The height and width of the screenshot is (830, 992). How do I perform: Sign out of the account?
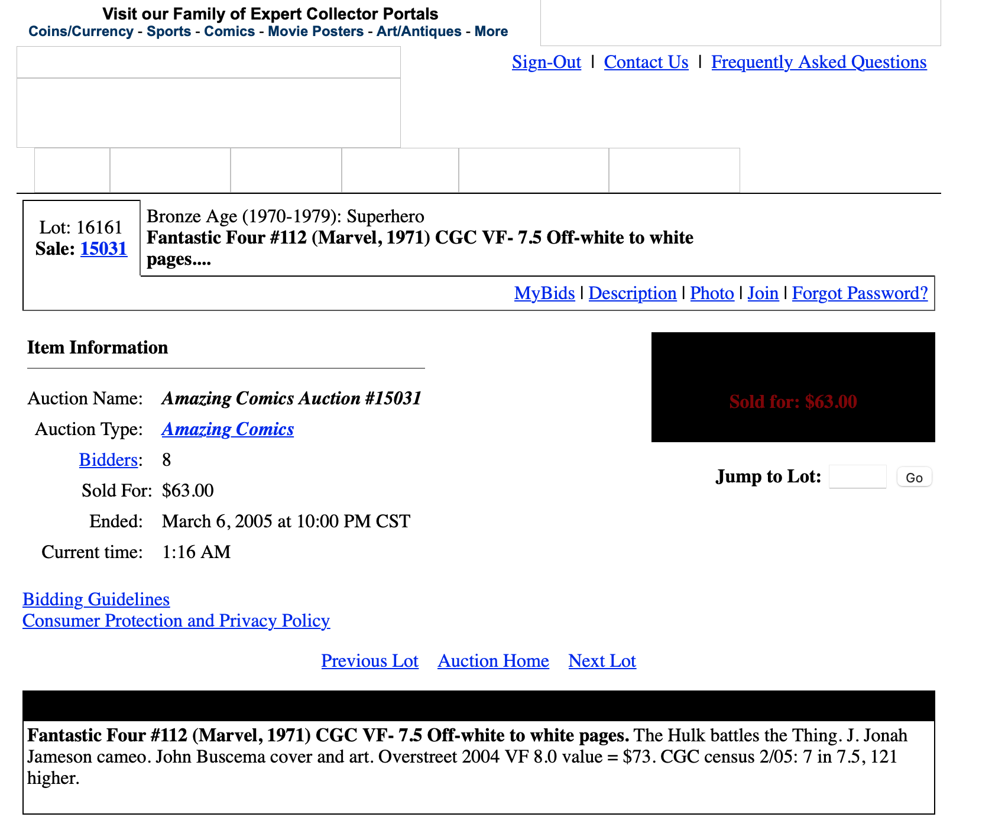pyautogui.click(x=547, y=62)
